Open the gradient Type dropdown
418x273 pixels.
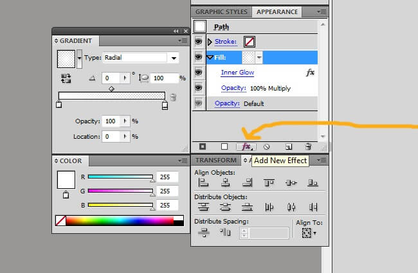coord(174,58)
